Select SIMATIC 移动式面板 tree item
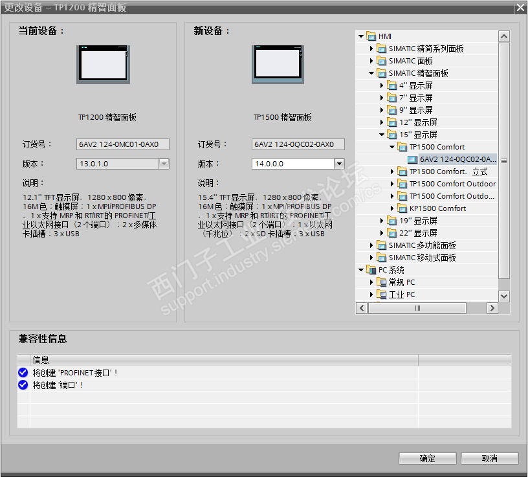This screenshot has height=477, width=528. coord(423,258)
